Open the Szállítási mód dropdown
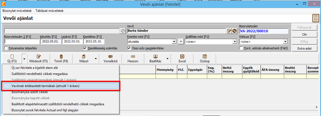Screen dimensions: 321x116 click(x=234, y=42)
